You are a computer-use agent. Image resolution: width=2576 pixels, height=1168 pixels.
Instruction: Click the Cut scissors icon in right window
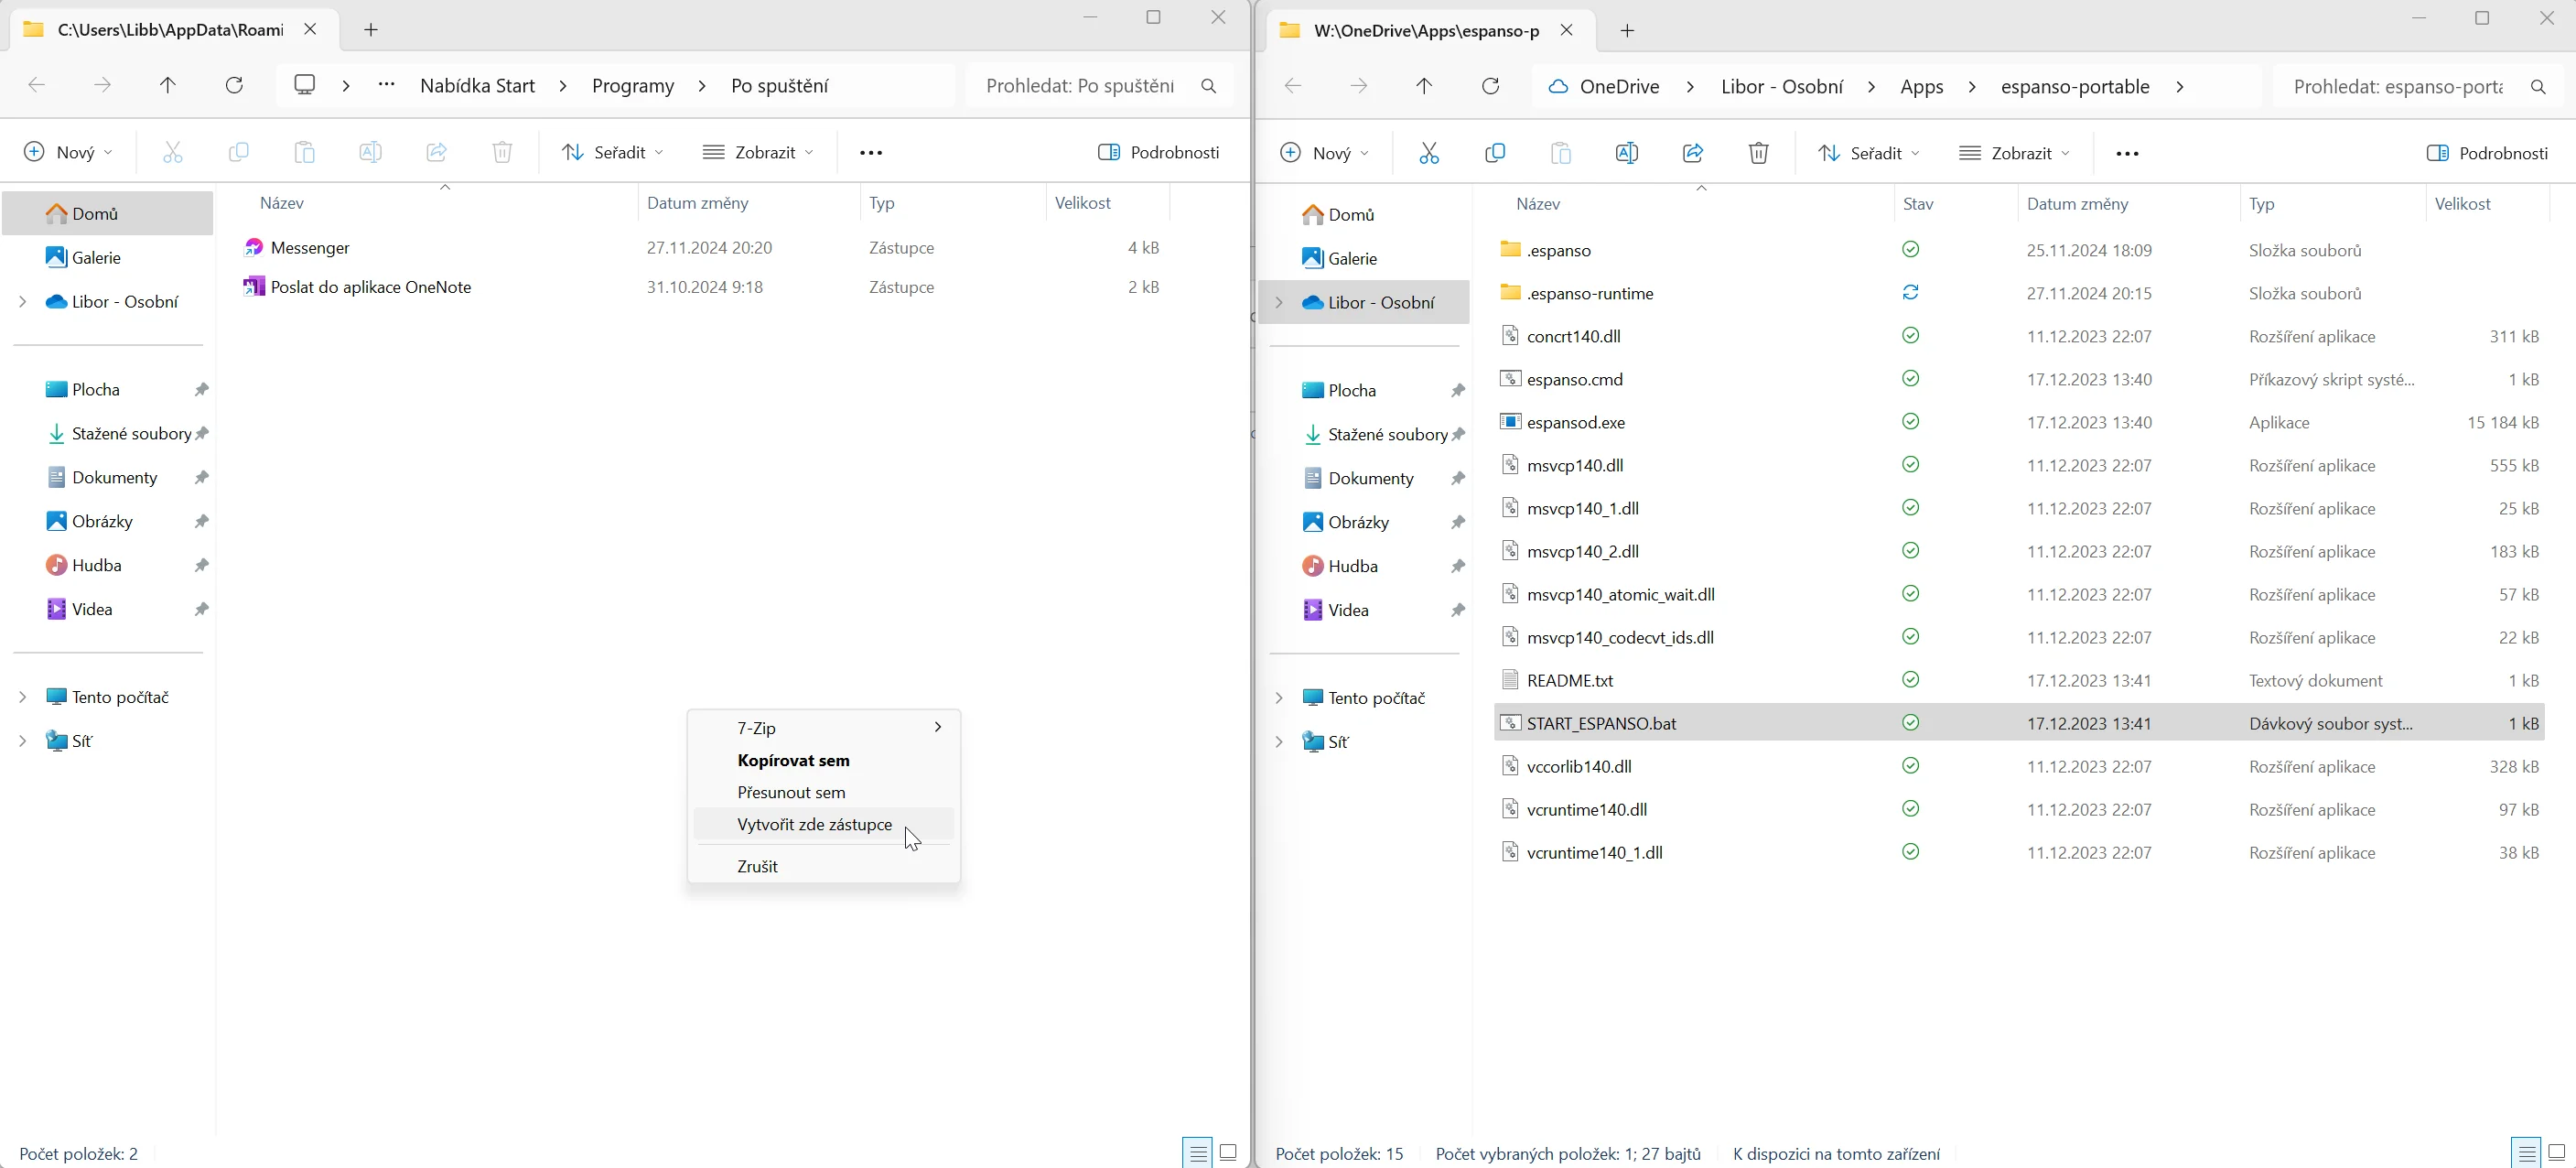1428,153
